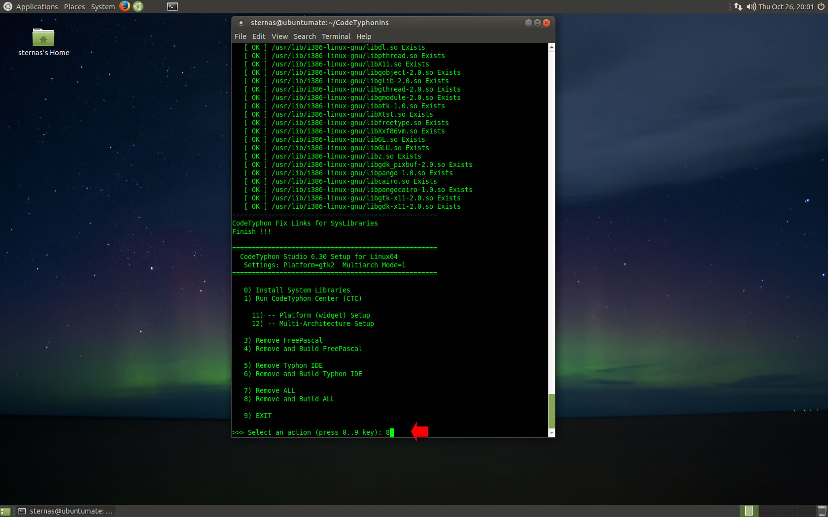Click the libcairo.so Exists line
This screenshot has width=828, height=517.
click(341, 181)
